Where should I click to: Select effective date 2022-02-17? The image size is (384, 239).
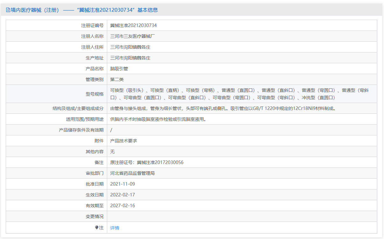[122, 195]
